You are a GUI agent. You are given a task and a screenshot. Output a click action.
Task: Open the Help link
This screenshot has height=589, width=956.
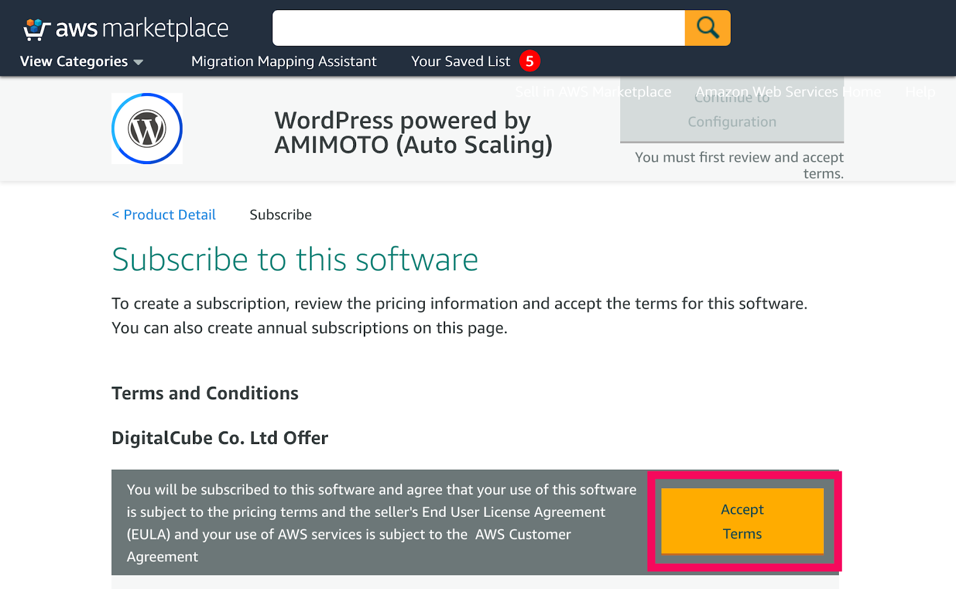920,92
